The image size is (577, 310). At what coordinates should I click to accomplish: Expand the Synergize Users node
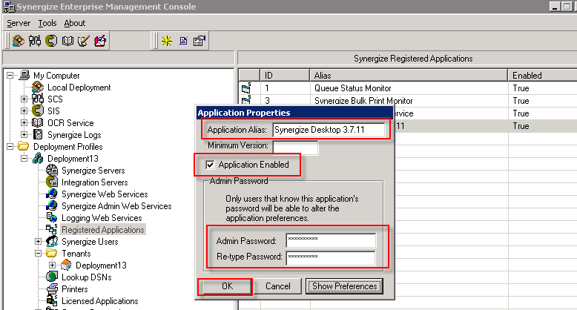pyautogui.click(x=38, y=242)
